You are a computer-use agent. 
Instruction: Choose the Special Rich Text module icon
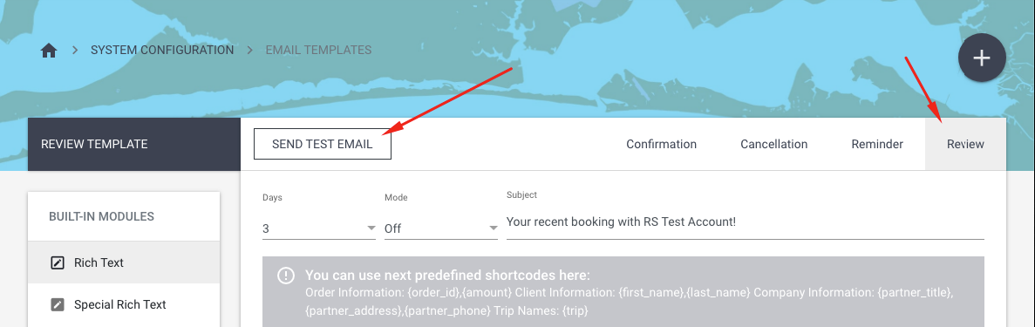[58, 304]
